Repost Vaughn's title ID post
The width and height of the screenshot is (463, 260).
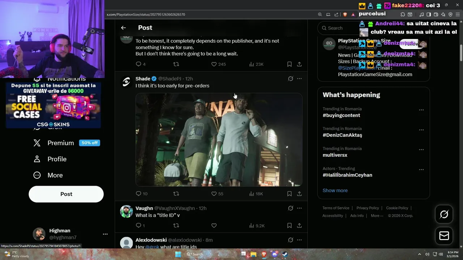pos(176,226)
